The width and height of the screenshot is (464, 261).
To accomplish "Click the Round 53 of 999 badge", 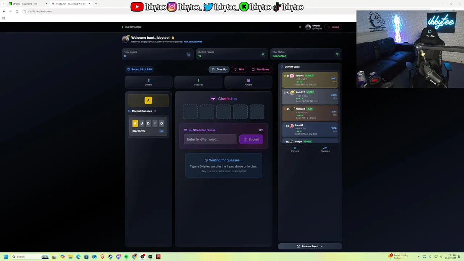I will [x=139, y=69].
